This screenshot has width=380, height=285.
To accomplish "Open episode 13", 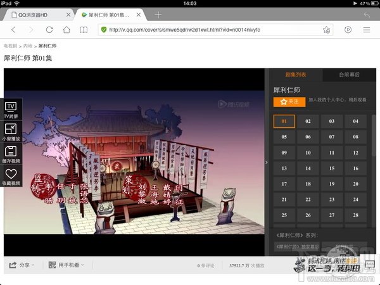I will pyautogui.click(x=284, y=168).
